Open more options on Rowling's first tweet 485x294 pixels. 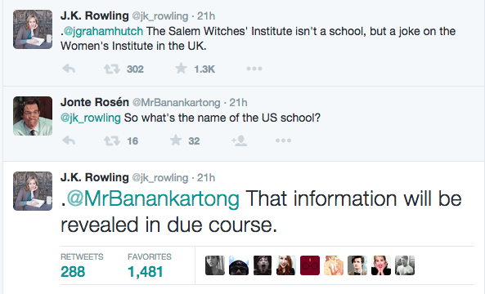click(x=254, y=69)
